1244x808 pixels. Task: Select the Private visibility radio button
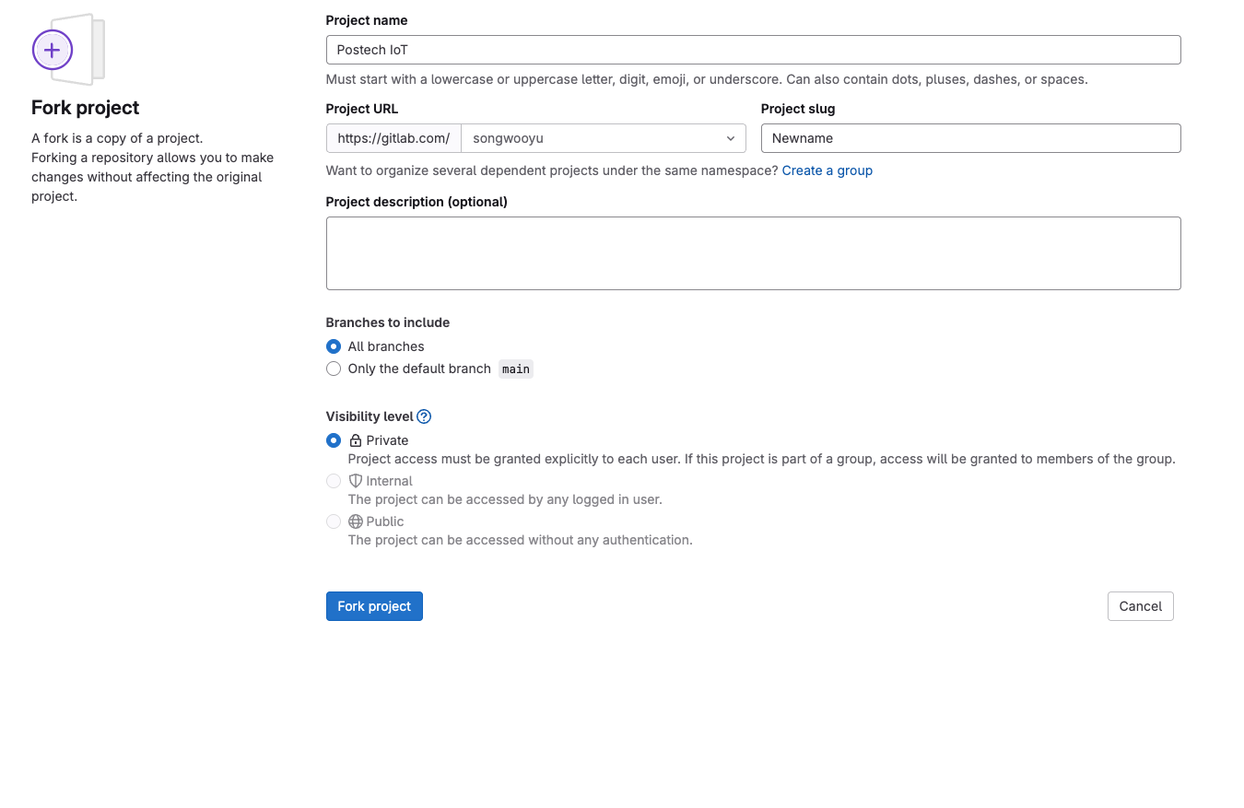[334, 440]
